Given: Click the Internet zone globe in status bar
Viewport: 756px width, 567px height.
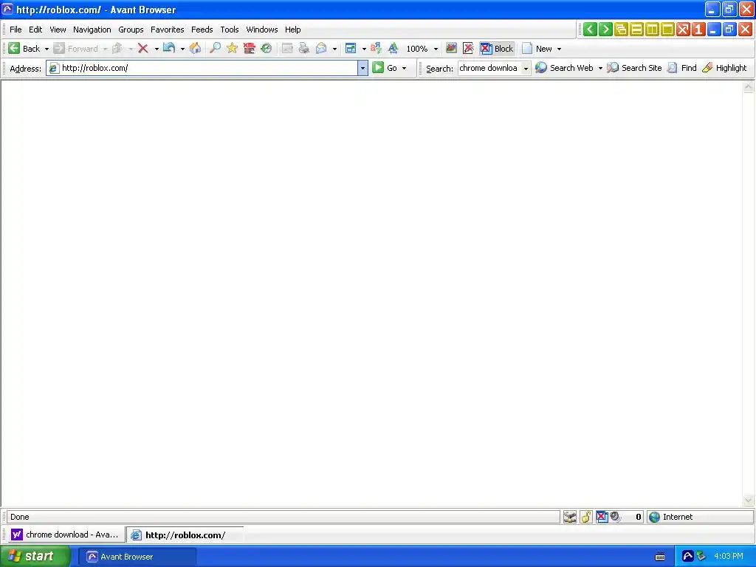Looking at the screenshot, I should click(654, 517).
